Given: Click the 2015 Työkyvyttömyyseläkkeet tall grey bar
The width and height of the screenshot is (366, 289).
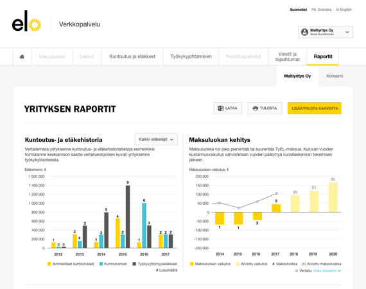Looking at the screenshot, I should coord(128,216).
